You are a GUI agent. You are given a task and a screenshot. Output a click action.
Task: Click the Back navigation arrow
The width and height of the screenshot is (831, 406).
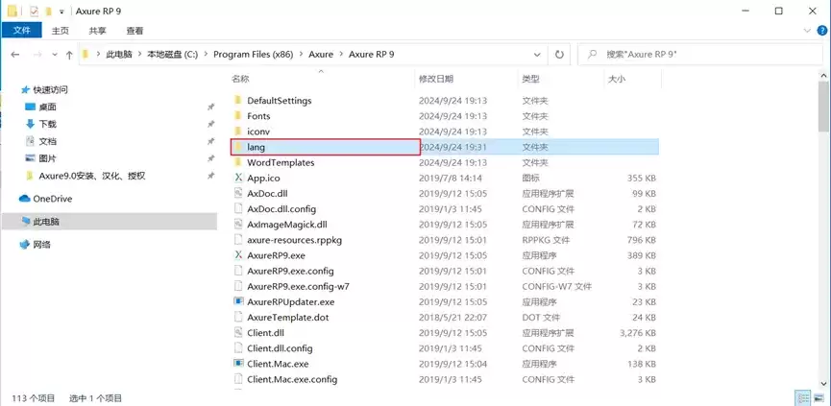(x=14, y=55)
